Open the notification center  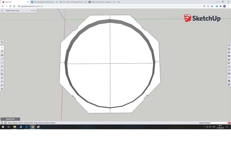coord(227,127)
